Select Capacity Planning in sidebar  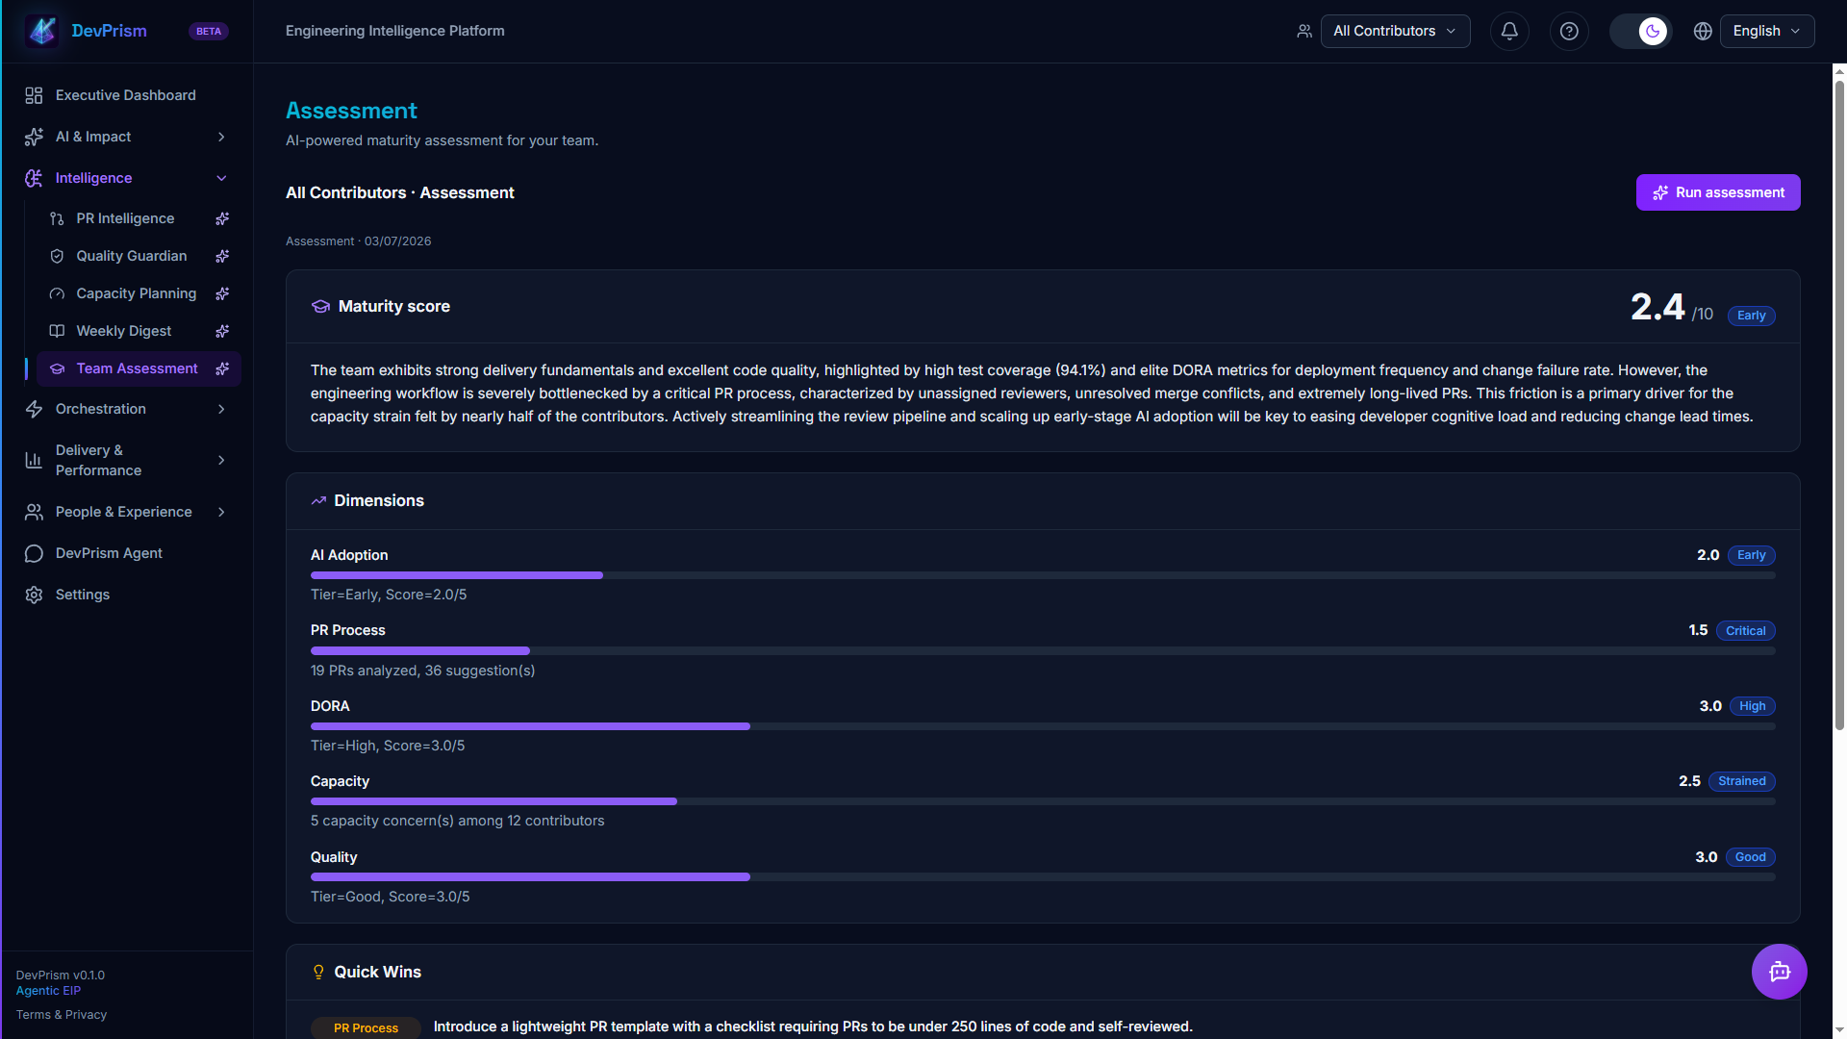(137, 293)
